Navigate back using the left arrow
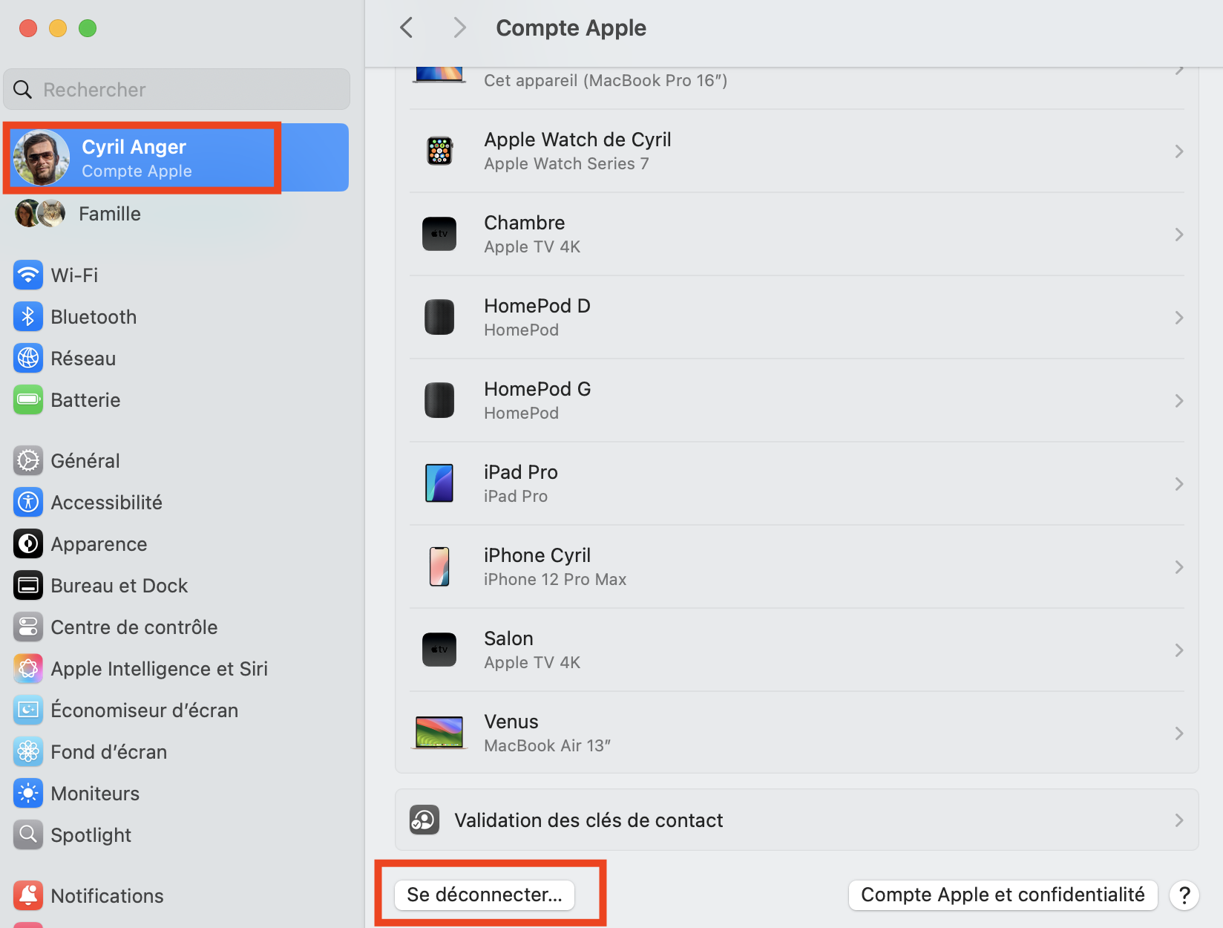This screenshot has height=928, width=1223. pos(407,28)
